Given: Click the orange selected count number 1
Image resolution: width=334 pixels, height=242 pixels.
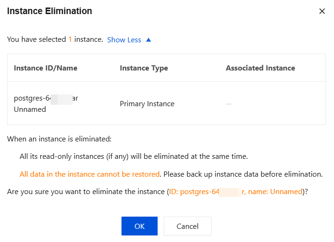Looking at the screenshot, I should (x=70, y=40).
